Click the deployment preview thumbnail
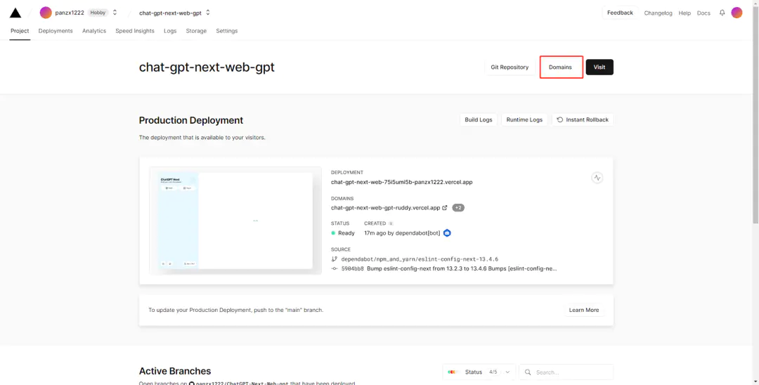 tap(235, 220)
